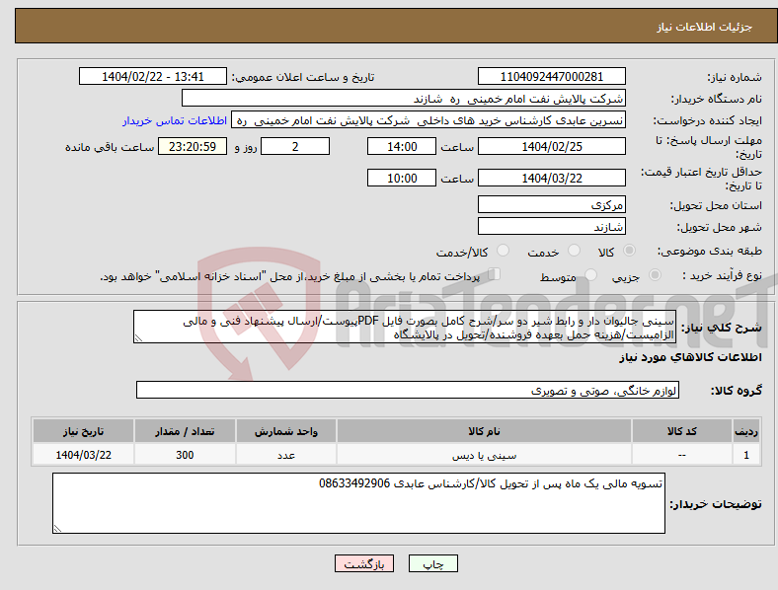Toggle the اسناد خزانه اسلامی payment checkbox
Image resolution: width=778 pixels, height=590 pixels.
pyautogui.click(x=494, y=273)
